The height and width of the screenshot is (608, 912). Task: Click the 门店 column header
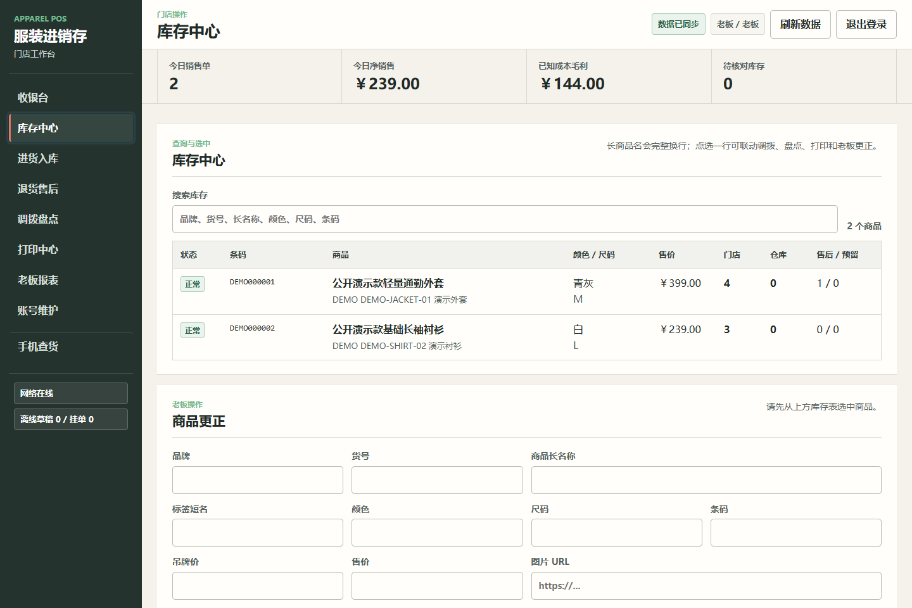pyautogui.click(x=732, y=255)
